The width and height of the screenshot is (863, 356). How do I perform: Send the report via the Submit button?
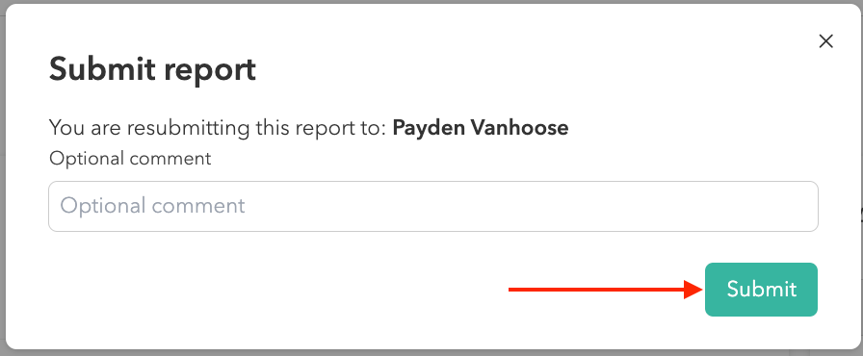(761, 290)
